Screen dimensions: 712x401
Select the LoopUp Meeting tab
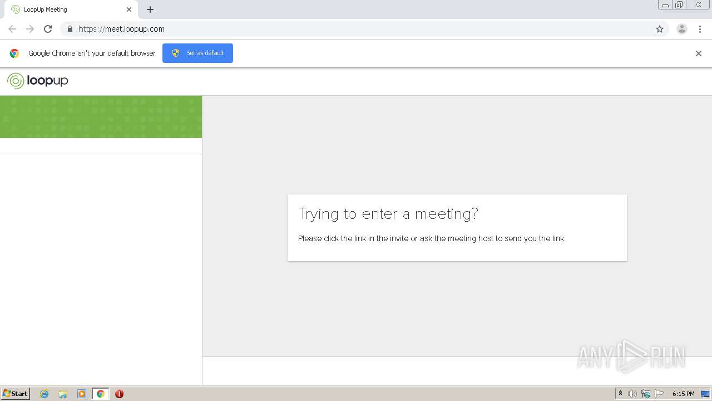70,9
